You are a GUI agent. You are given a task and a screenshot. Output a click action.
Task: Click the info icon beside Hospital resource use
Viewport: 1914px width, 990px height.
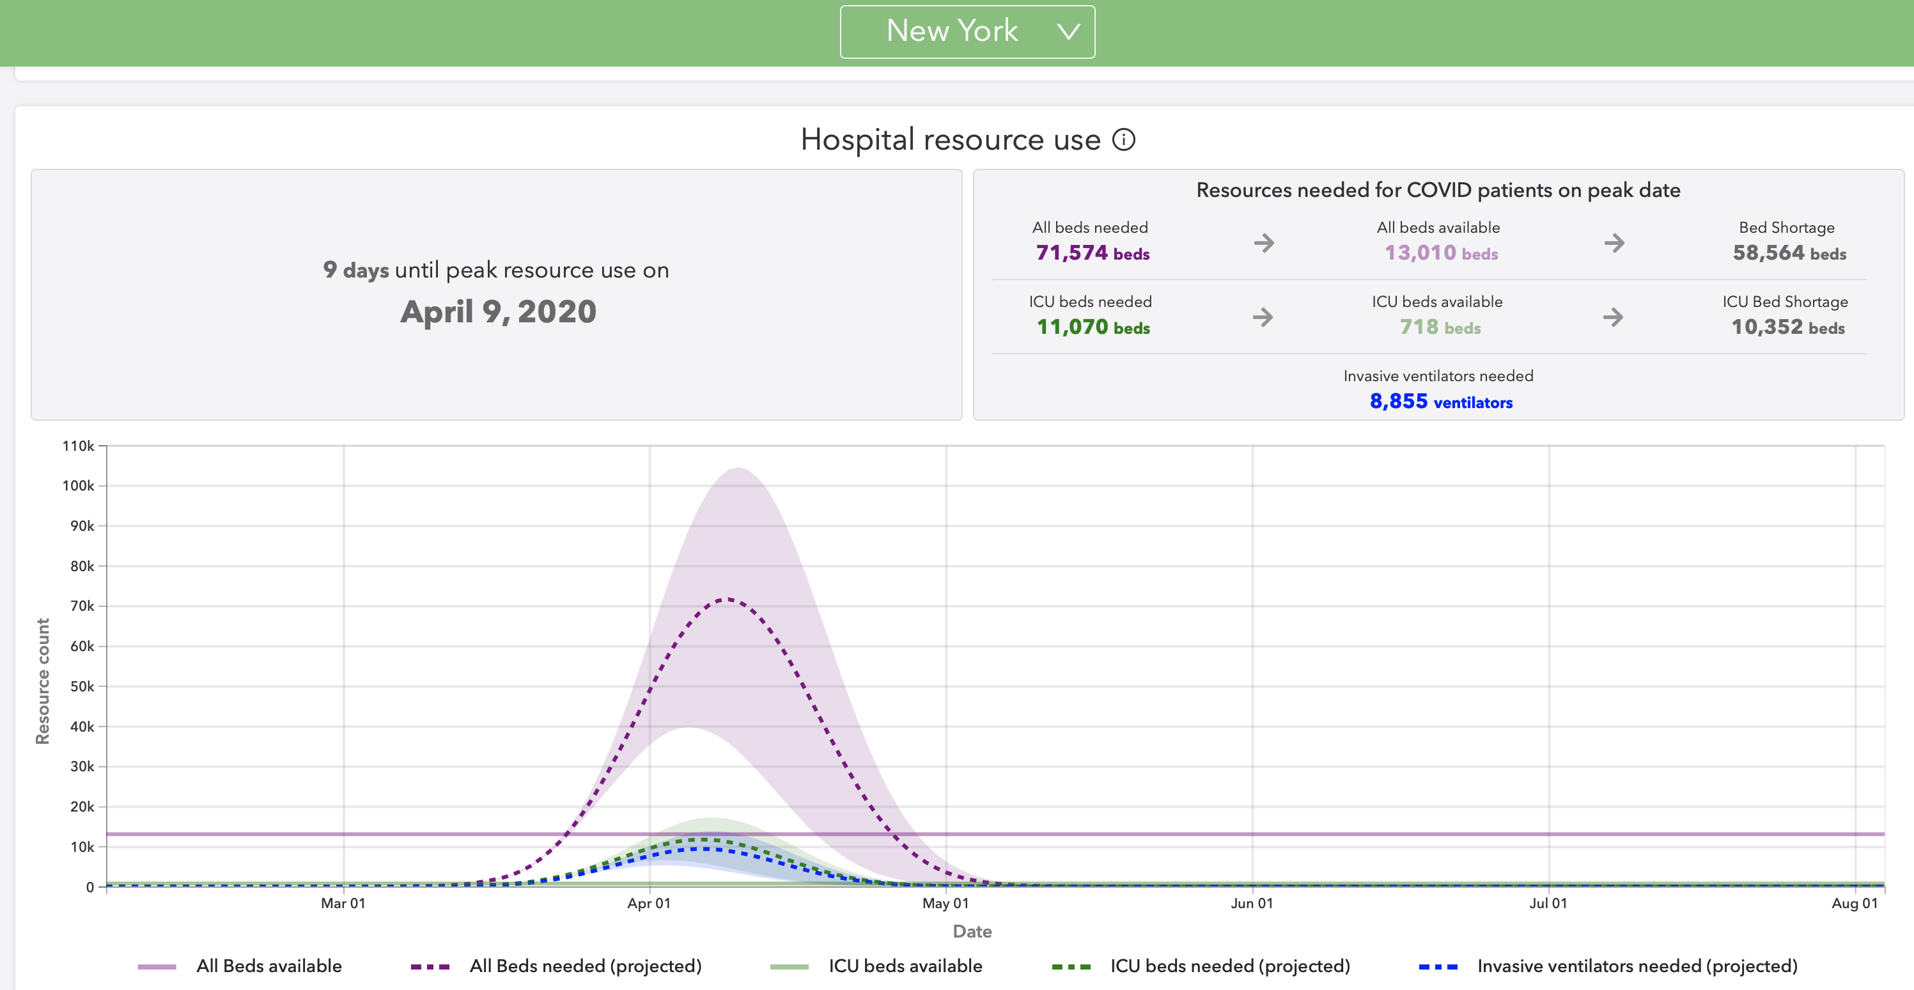click(1123, 139)
